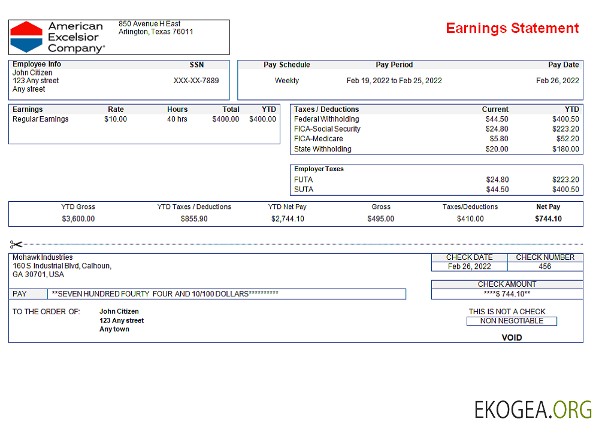The width and height of the screenshot is (599, 431).
Task: Click the EKOGEA.ORG watermark link
Action: (533, 409)
